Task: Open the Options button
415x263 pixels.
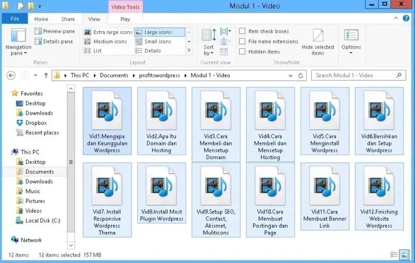Action: 351,42
